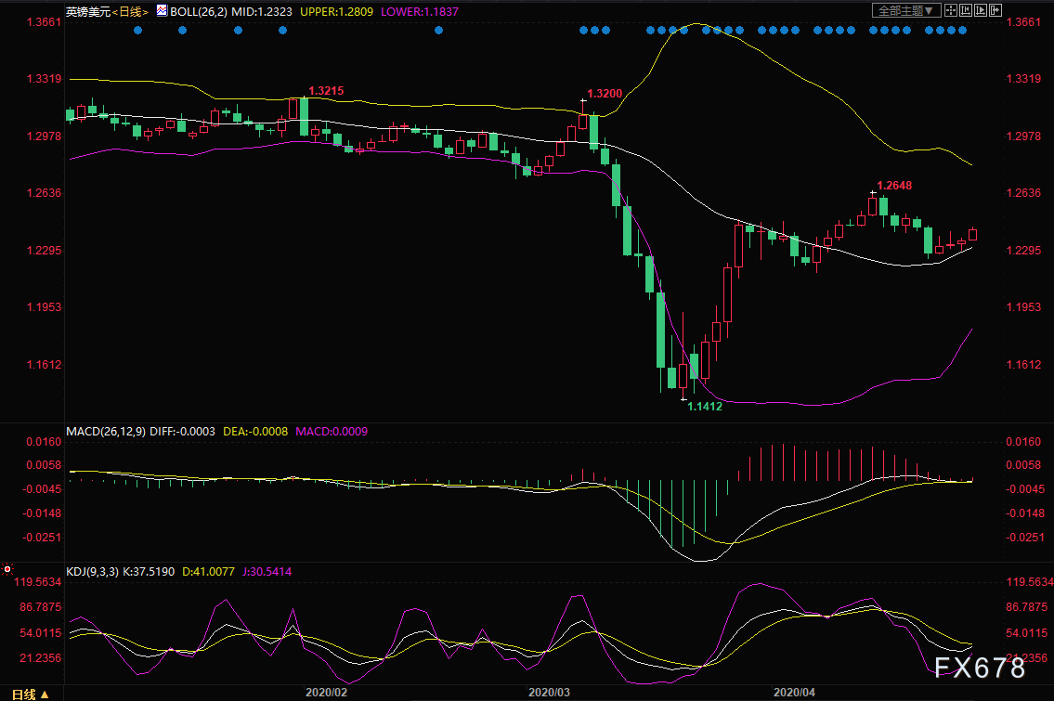Click the 2020/02 date axis label
Viewport: 1054px width, 701px height.
coord(326,693)
